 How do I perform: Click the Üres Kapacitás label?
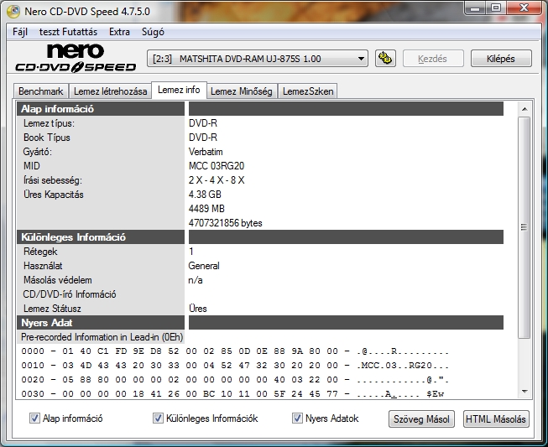coord(54,195)
